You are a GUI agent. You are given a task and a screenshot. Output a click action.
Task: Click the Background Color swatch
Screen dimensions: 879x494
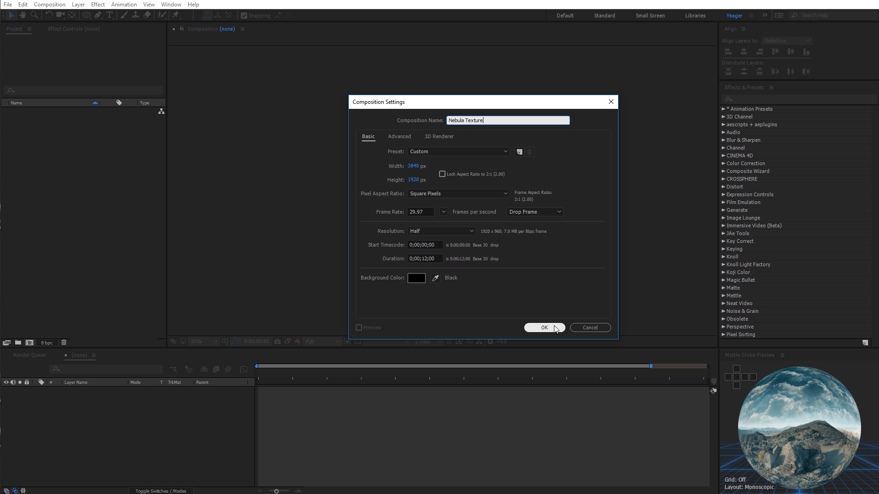(416, 278)
